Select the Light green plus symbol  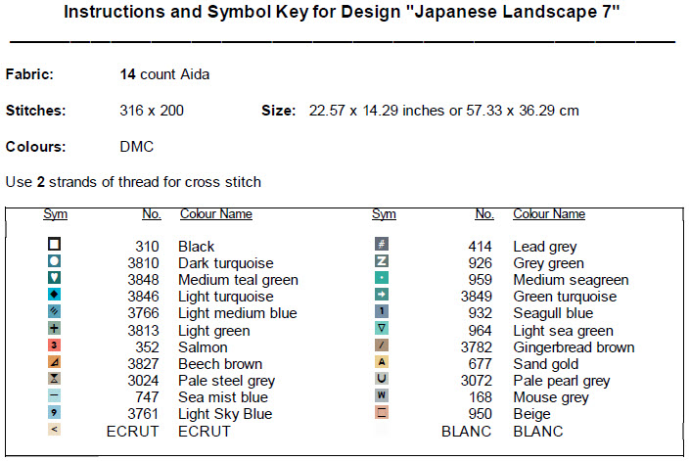55,329
